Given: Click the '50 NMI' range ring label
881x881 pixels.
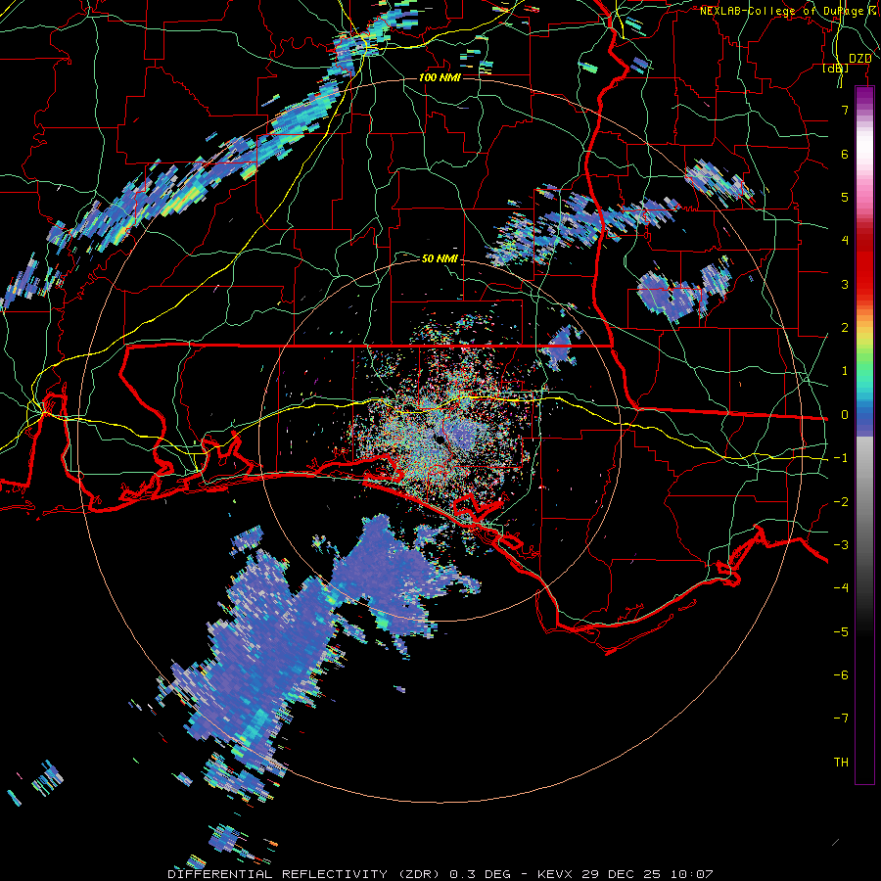Looking at the screenshot, I should 440,258.
